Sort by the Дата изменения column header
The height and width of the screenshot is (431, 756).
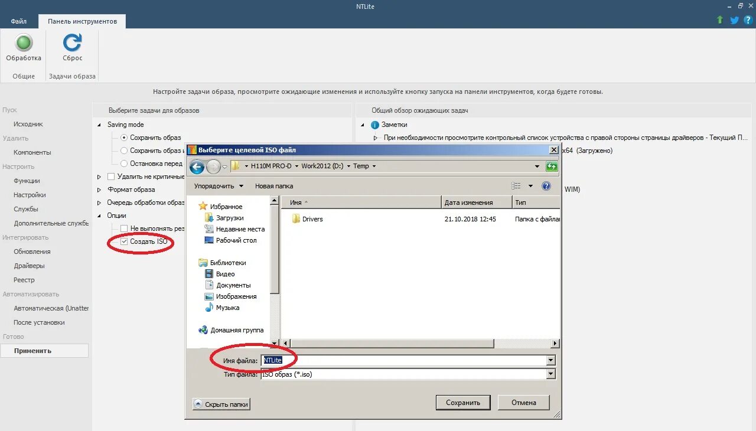(476, 203)
